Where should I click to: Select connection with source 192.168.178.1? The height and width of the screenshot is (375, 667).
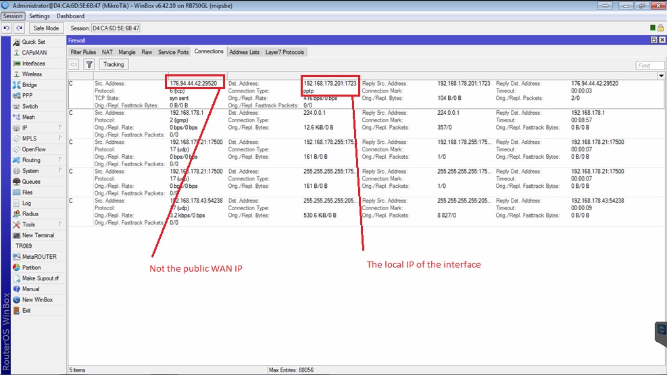[x=366, y=124]
